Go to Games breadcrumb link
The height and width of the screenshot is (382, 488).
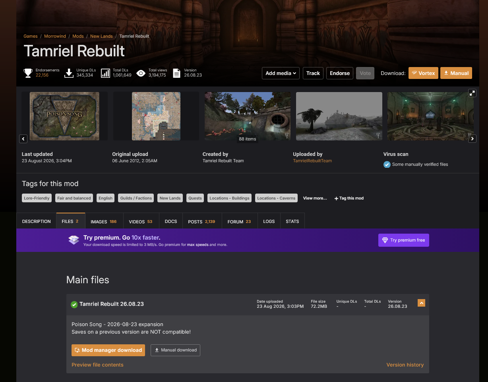(31, 36)
